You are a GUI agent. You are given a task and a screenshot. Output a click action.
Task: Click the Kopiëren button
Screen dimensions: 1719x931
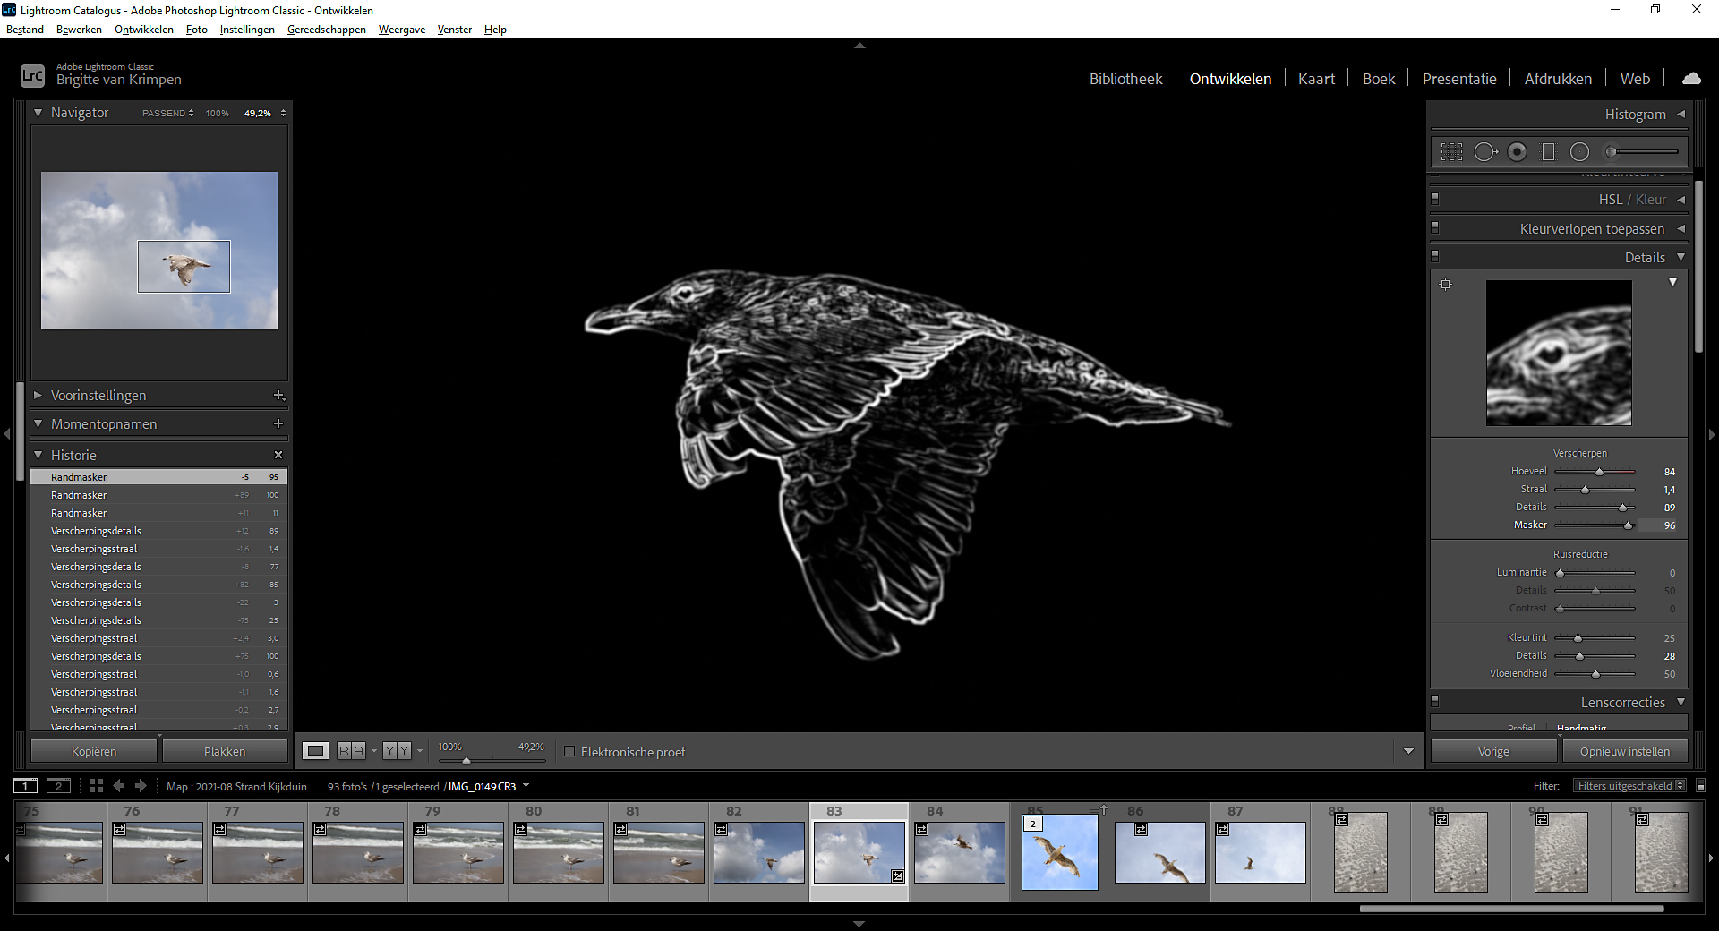(x=94, y=752)
